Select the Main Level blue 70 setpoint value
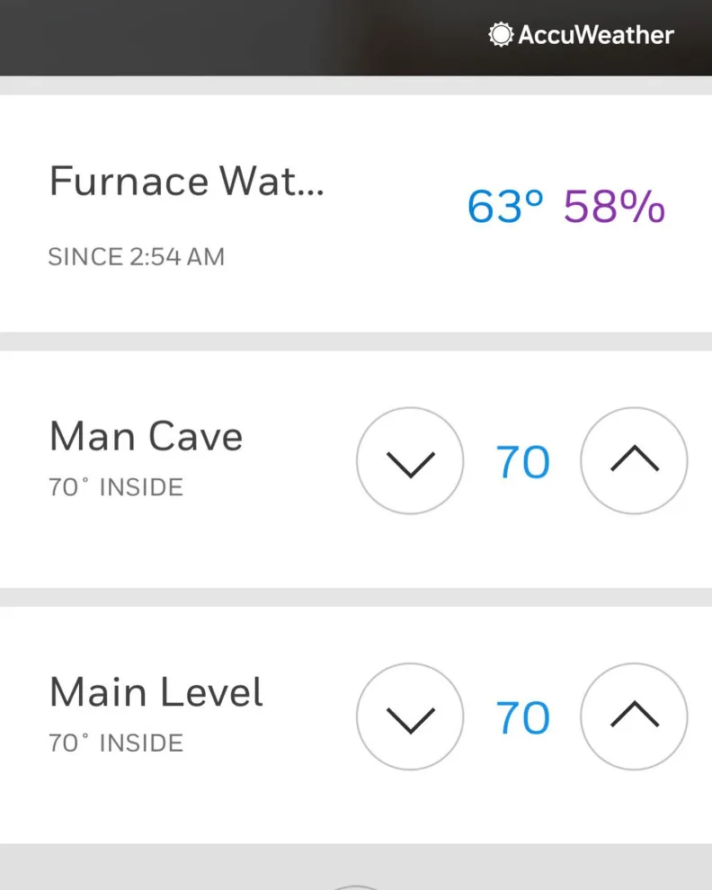 (523, 718)
